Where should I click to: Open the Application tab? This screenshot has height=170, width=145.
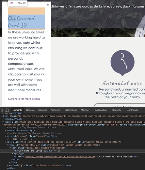coord(101,110)
